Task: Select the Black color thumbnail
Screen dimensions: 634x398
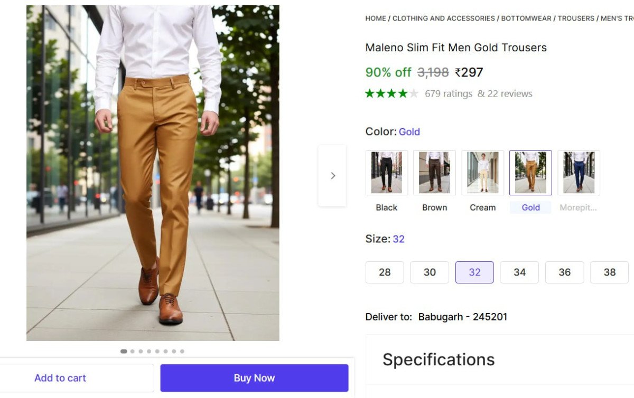Action: pyautogui.click(x=387, y=173)
